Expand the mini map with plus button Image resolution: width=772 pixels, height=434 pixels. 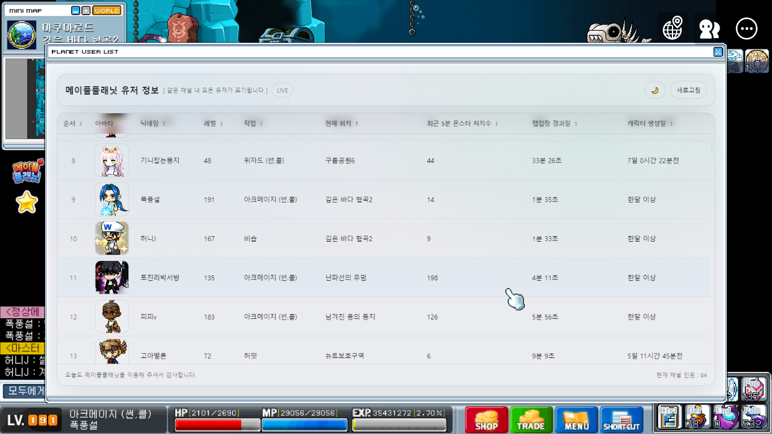(86, 10)
